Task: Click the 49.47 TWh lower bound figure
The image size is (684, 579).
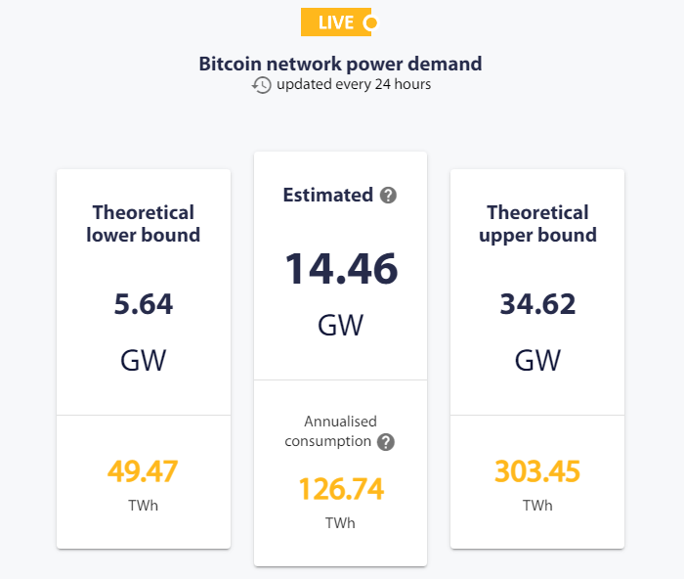Action: (144, 471)
